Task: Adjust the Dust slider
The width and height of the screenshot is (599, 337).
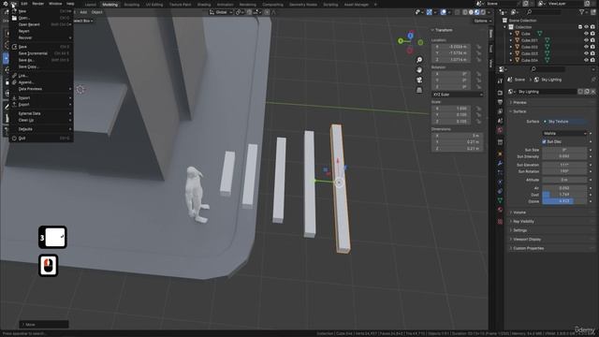Action: tap(564, 195)
